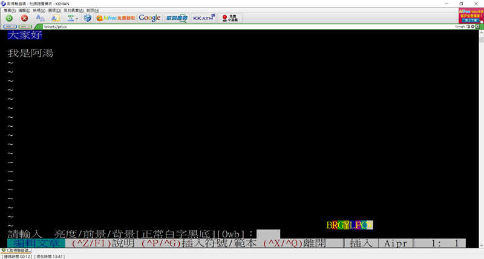Click the (^Z/F1)說明 help text
484x259 pixels.
pos(103,243)
